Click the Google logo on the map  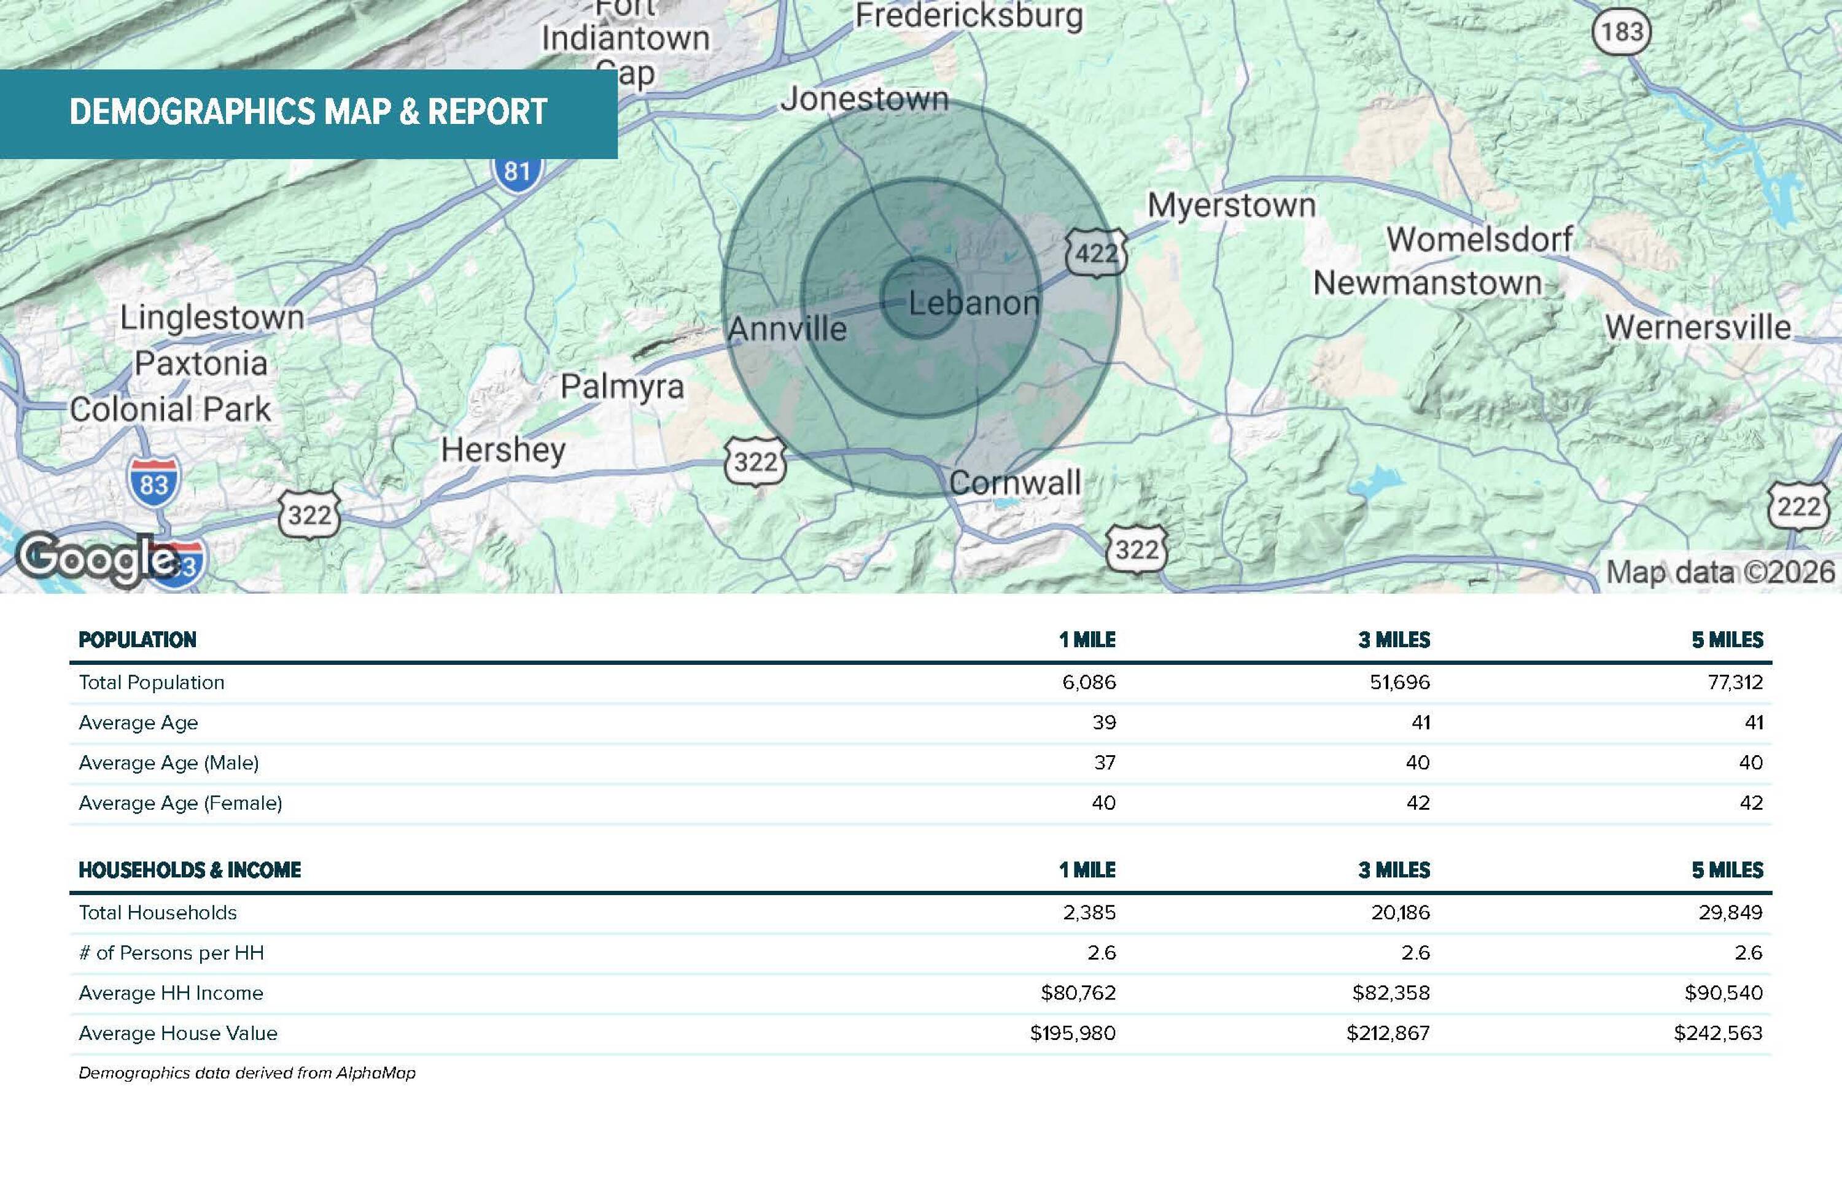[x=95, y=560]
